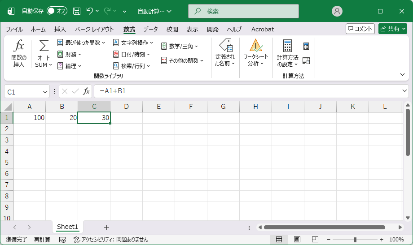Click the macro recording icon in status bar
413x245 pixels.
pos(62,240)
